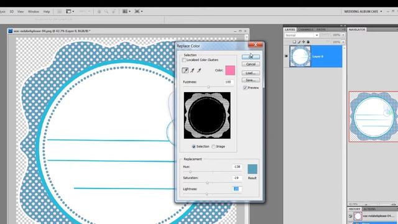
Task: Click the Layer 0 thumbnail in Layers panel
Action: point(300,57)
